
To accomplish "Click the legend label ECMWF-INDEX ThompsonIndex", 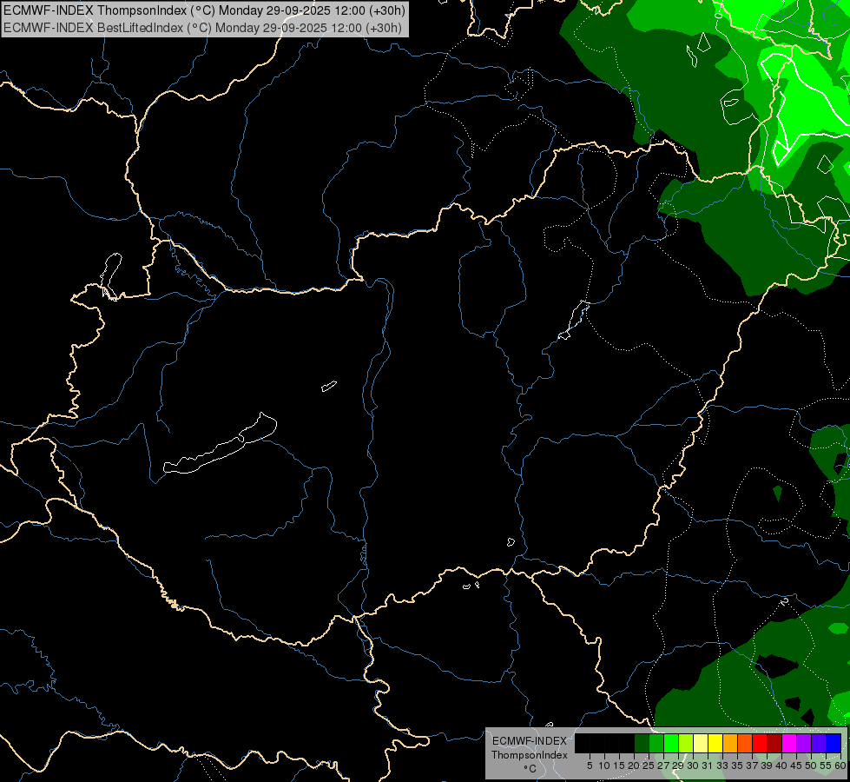I will coord(530,748).
